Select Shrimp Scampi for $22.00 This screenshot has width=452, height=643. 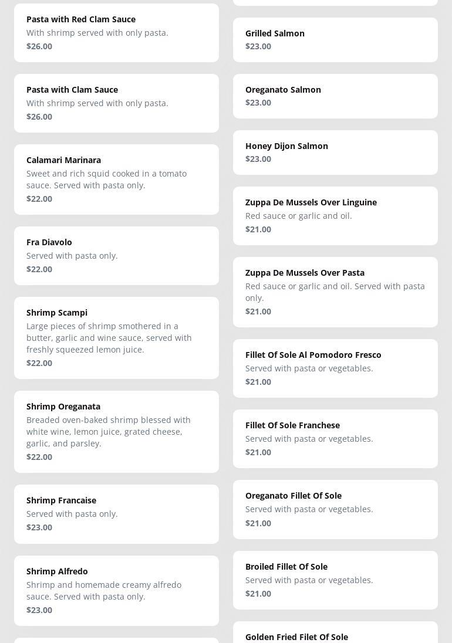[116, 338]
